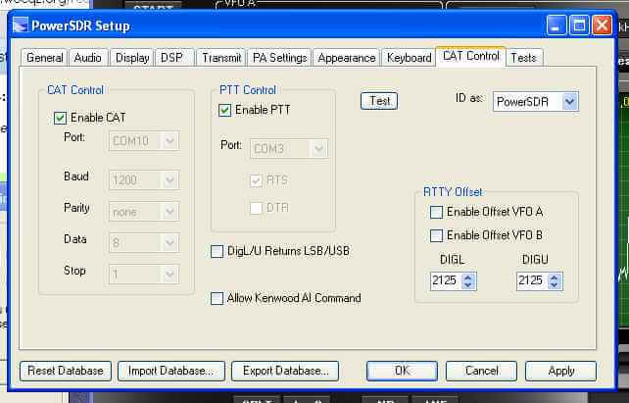This screenshot has width=629, height=403.
Task: Minimize the PowerSDR Setup window
Action: (x=556, y=25)
